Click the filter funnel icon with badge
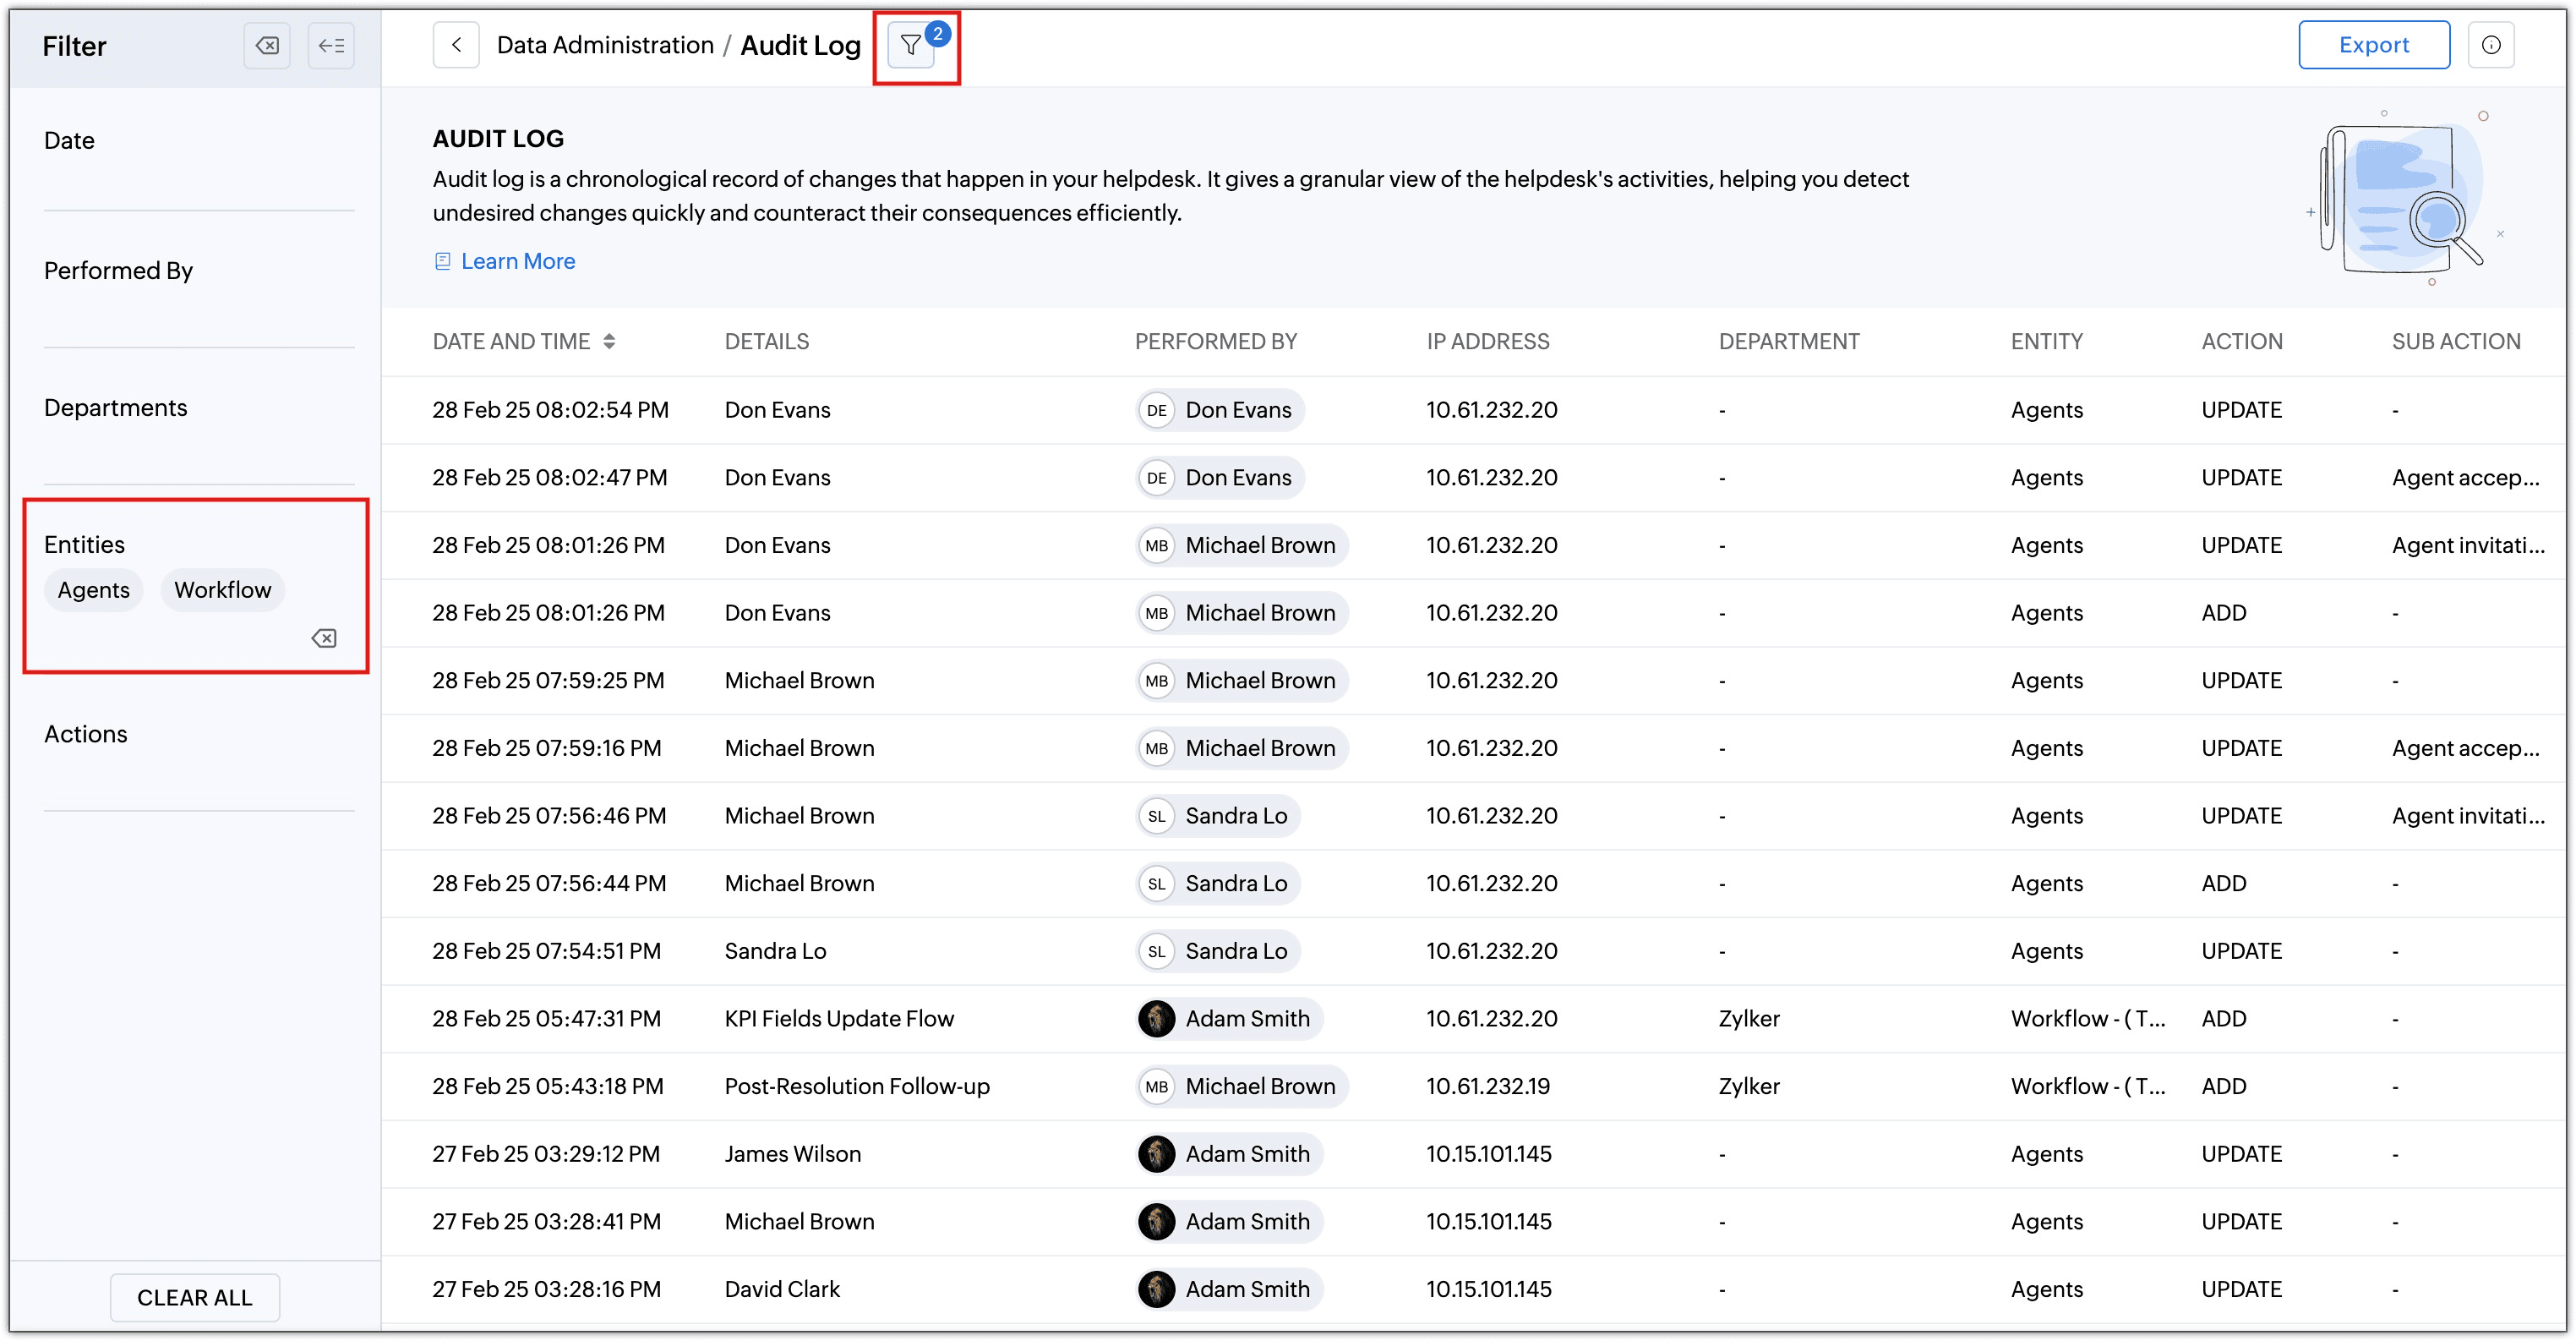Image resolution: width=2576 pixels, height=1341 pixels. (911, 46)
